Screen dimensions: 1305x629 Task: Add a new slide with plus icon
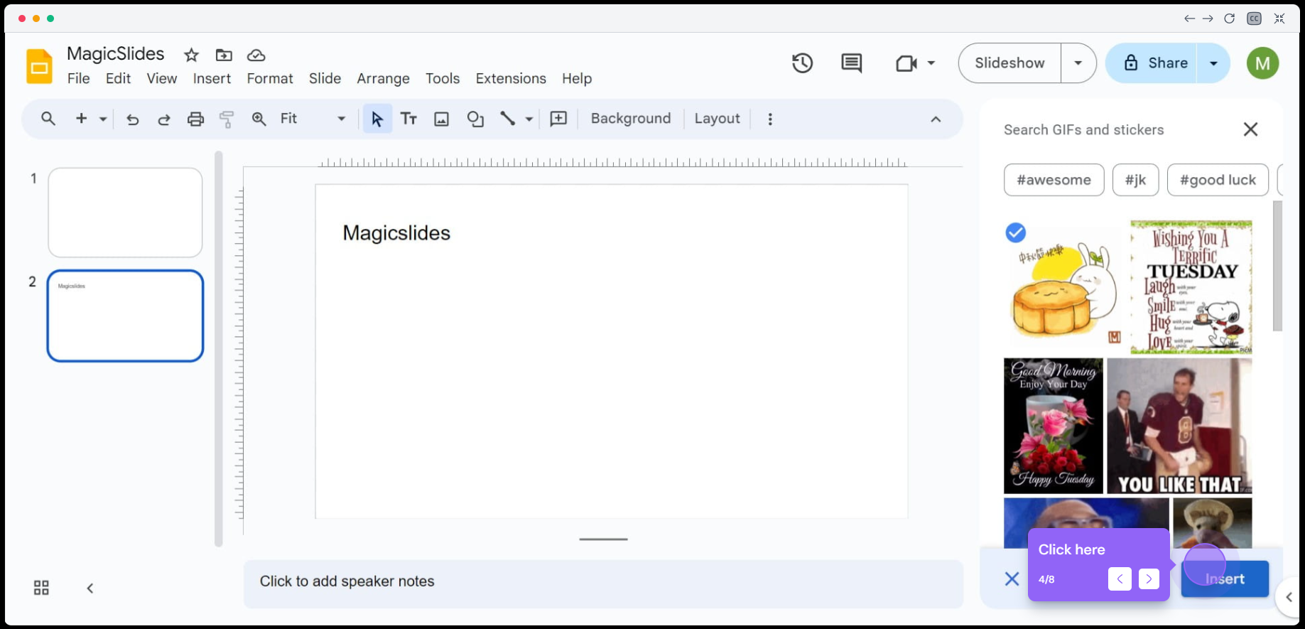click(81, 119)
